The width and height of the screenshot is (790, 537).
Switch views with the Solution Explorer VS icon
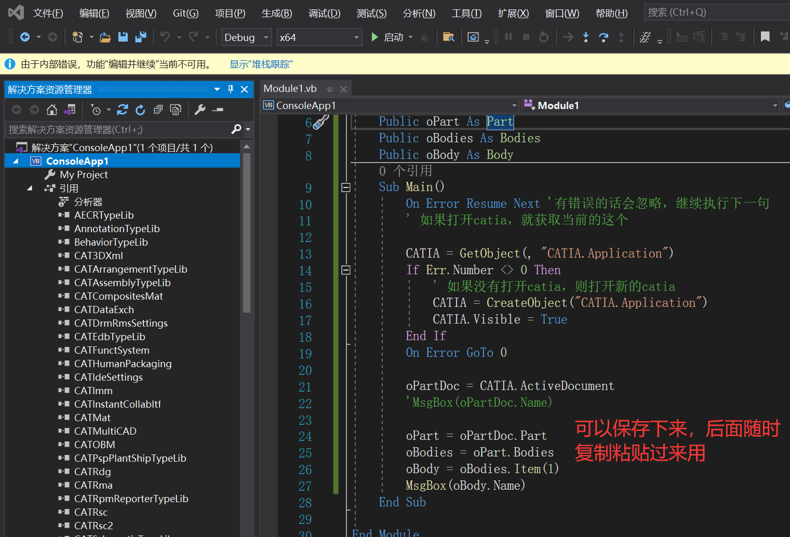pyautogui.click(x=70, y=110)
